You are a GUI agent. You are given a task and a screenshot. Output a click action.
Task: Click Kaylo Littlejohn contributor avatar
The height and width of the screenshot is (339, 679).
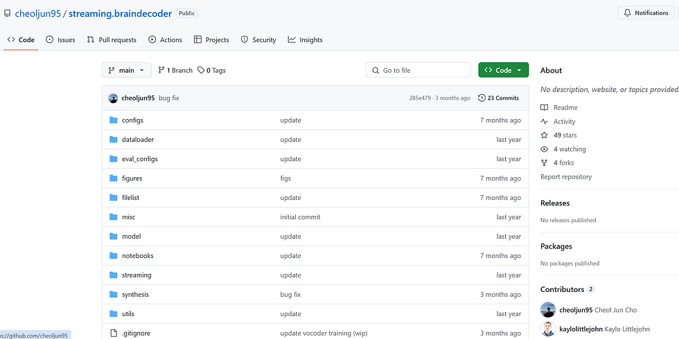click(x=548, y=329)
